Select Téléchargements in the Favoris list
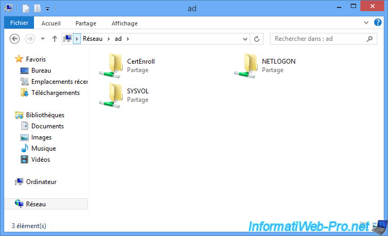 pyautogui.click(x=55, y=93)
